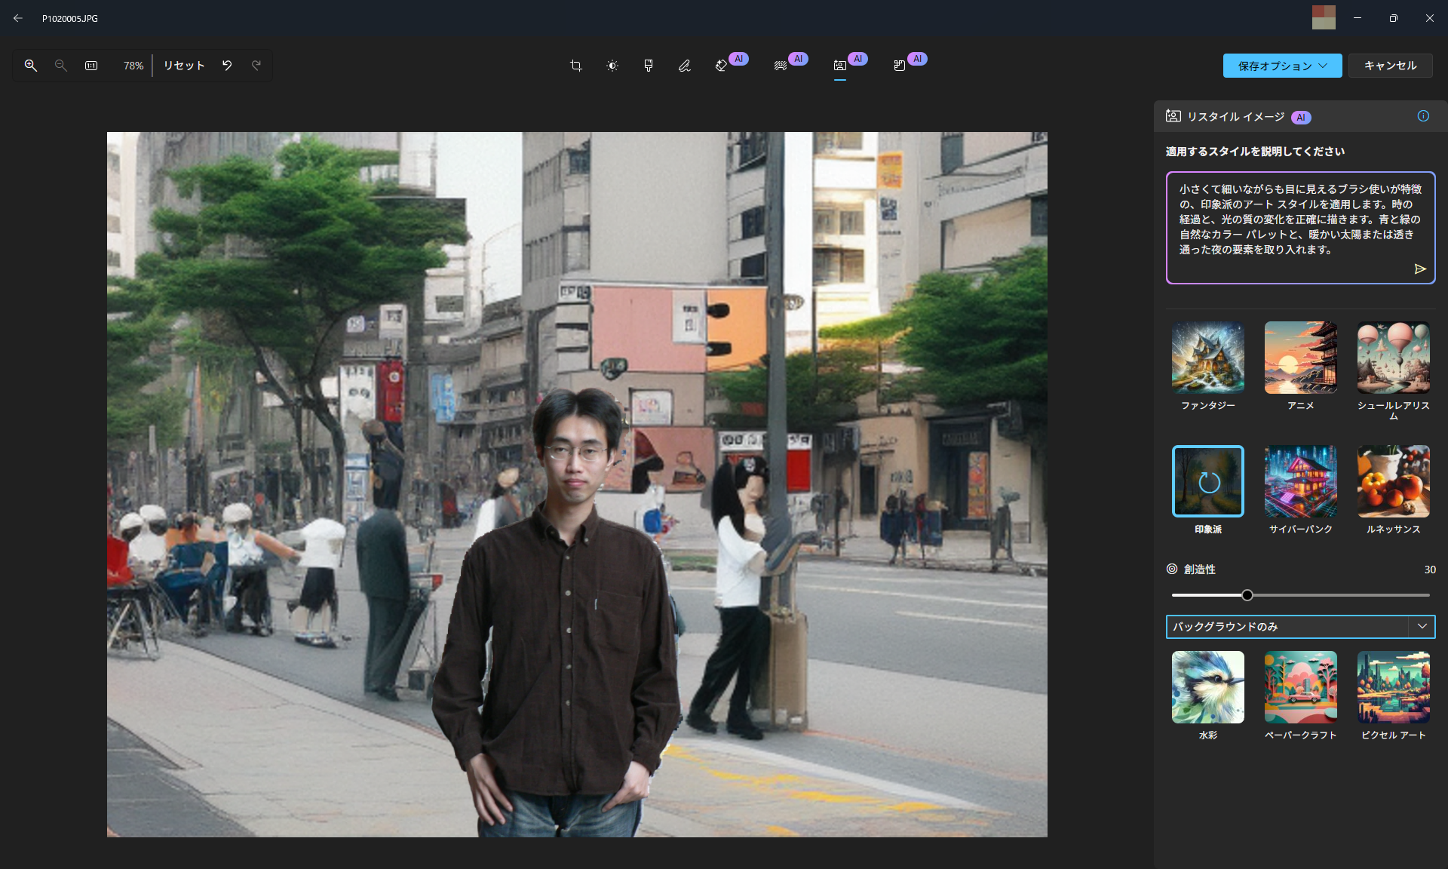1448x869 pixels.
Task: Select the Restyle Image AI tool
Action: [839, 66]
